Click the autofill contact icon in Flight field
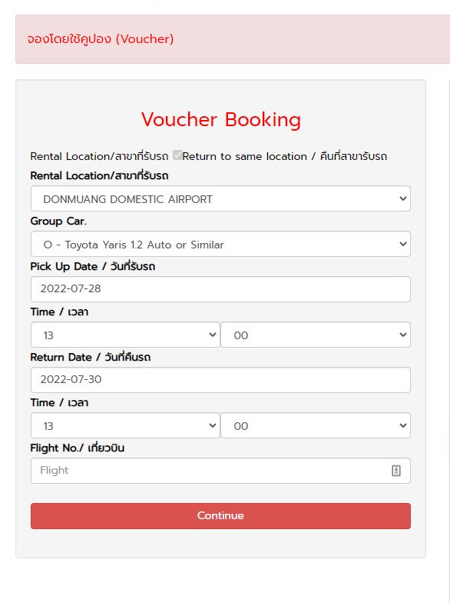The width and height of the screenshot is (450, 603). click(396, 471)
